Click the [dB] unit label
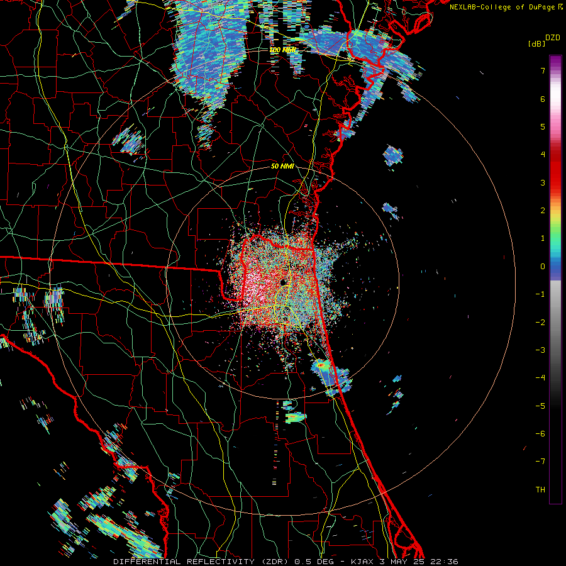Viewport: 566px width, 566px height. coord(537,43)
